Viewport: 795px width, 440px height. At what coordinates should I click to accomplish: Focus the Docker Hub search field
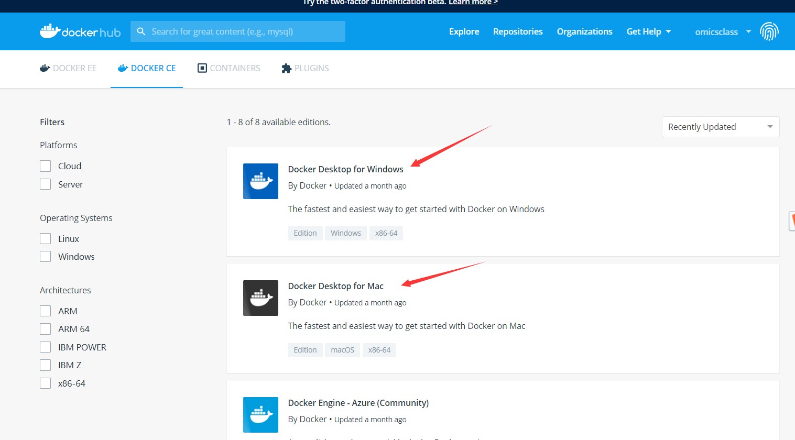coord(238,31)
